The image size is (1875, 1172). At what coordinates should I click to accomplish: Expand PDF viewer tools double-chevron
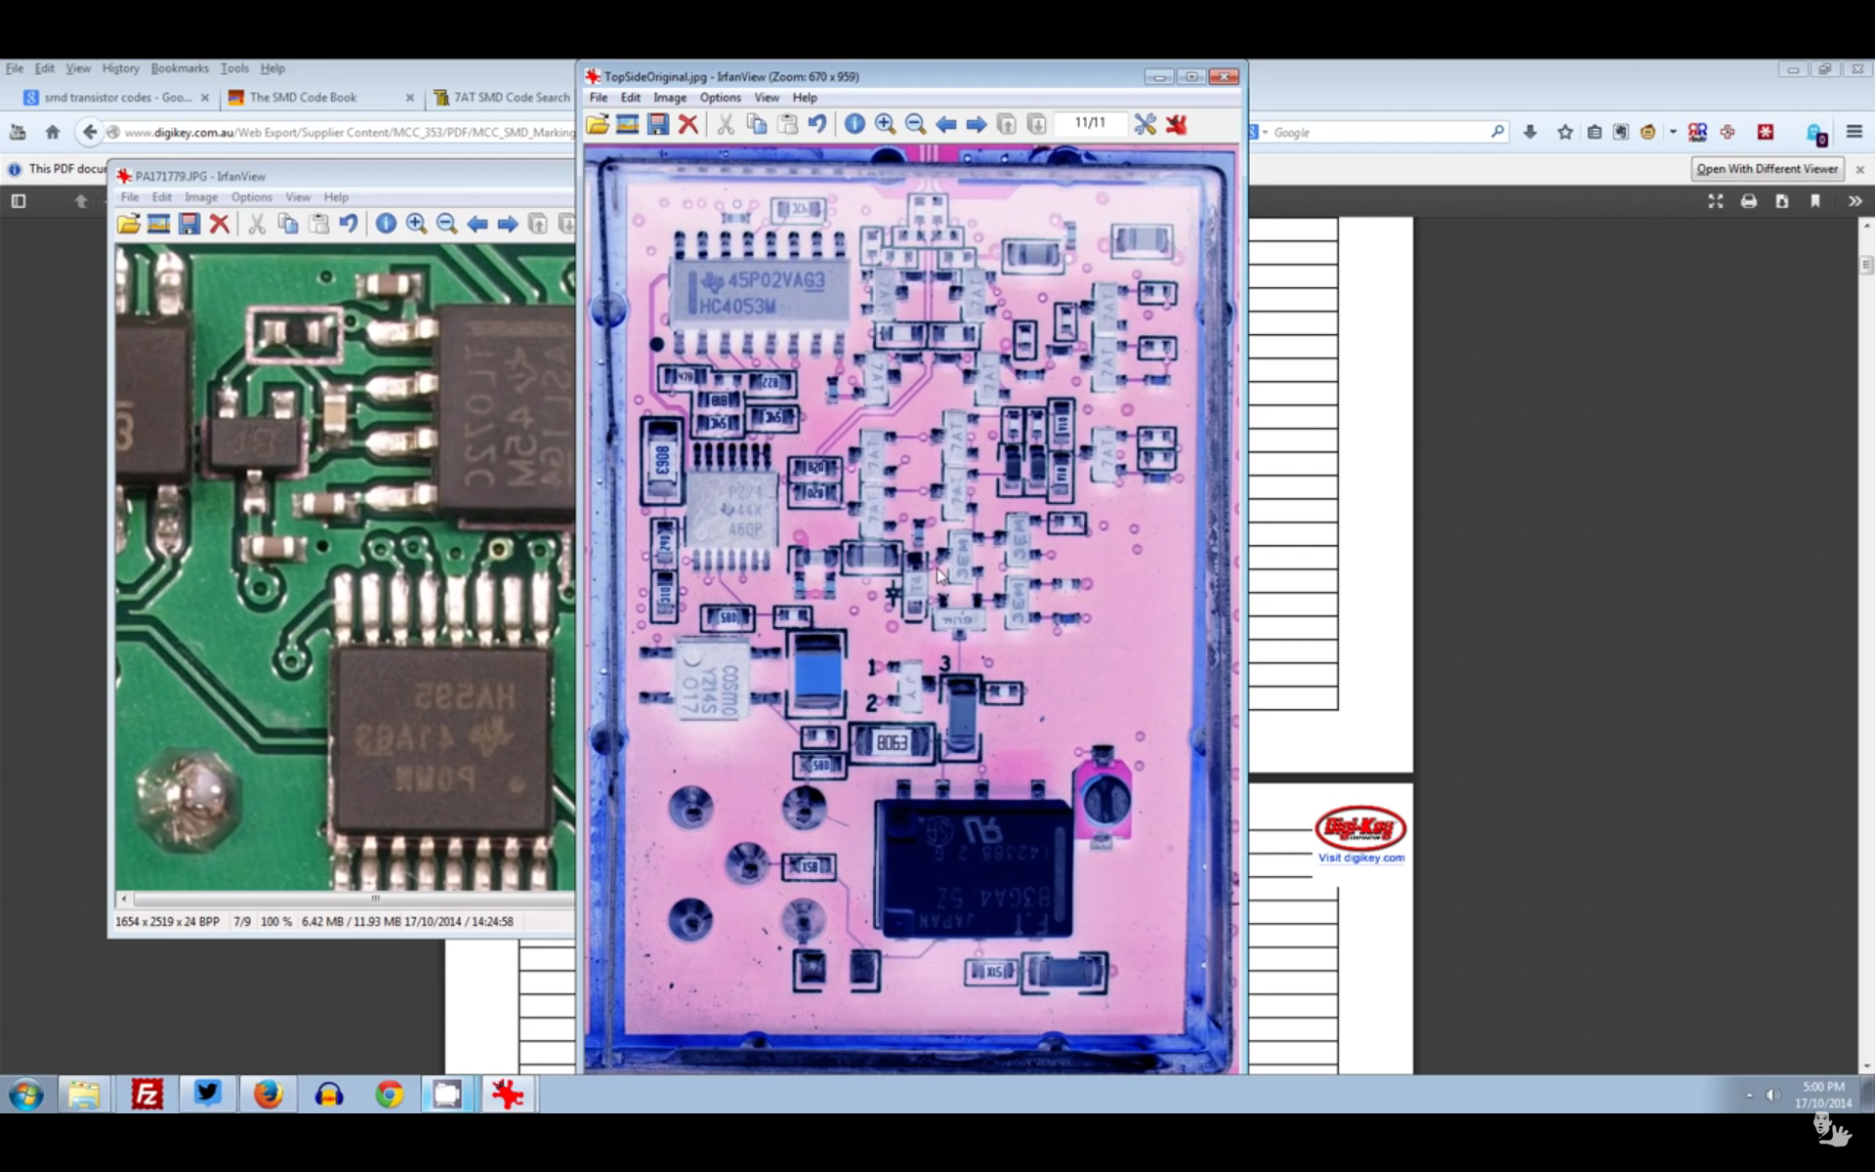1854,201
